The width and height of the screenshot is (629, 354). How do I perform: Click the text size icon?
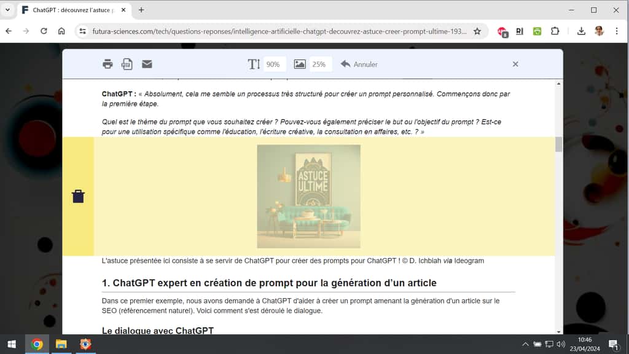pos(254,64)
